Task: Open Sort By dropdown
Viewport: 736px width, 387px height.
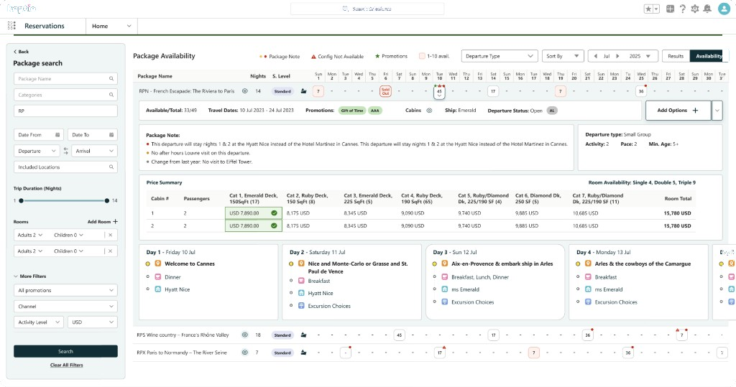Action: point(563,56)
